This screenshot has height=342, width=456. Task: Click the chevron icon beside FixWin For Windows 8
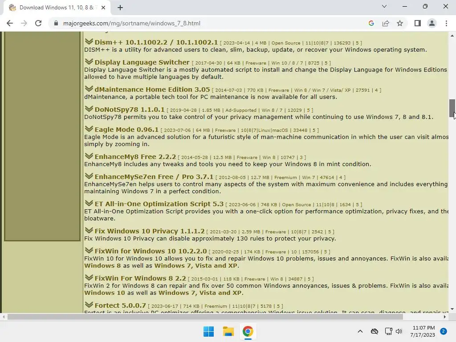pos(89,277)
